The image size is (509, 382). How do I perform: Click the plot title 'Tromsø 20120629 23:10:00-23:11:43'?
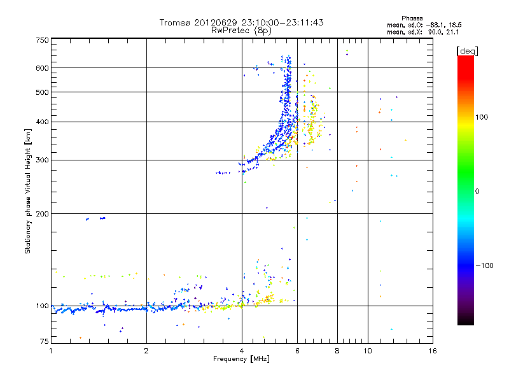[x=241, y=22]
